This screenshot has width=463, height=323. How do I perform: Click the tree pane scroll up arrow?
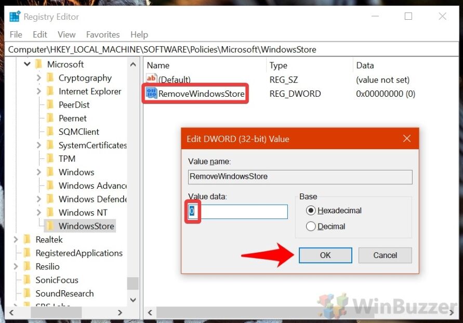[x=133, y=64]
